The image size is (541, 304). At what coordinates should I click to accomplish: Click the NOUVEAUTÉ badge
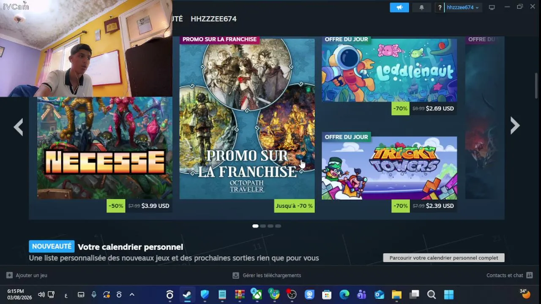point(52,246)
